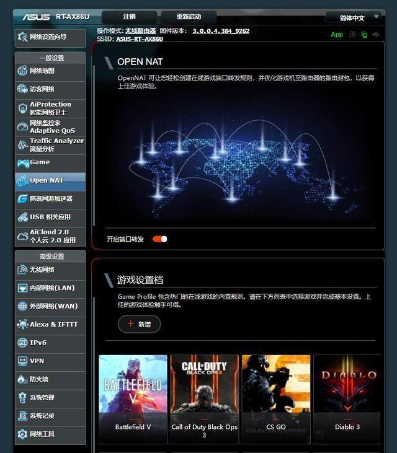
Task: Open IPv6 settings icon
Action: pyautogui.click(x=22, y=343)
